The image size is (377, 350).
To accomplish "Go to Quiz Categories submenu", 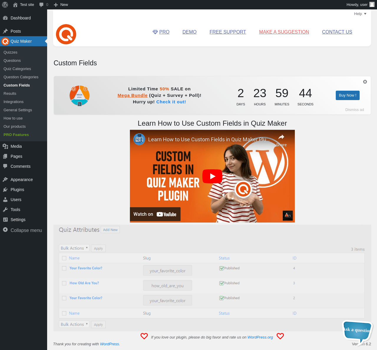I will pos(17,69).
